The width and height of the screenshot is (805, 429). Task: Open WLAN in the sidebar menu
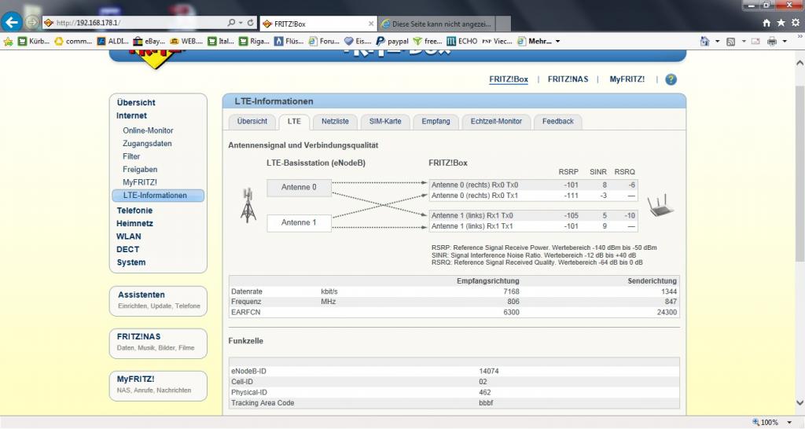[129, 236]
